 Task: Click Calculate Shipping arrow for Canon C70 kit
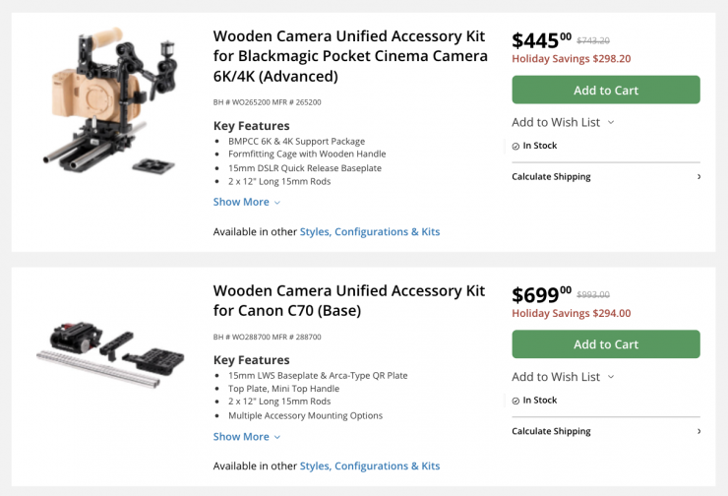[698, 431]
